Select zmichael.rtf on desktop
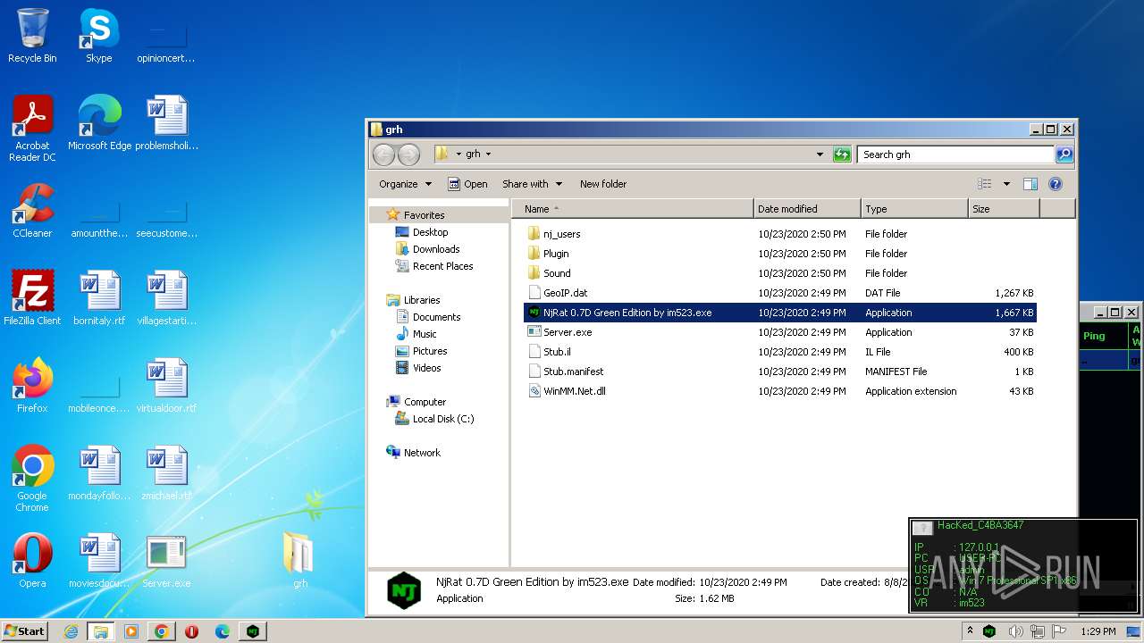 (x=167, y=473)
